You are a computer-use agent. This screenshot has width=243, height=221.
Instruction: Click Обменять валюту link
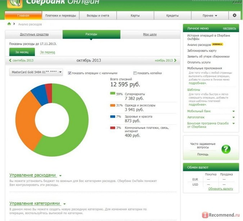221,189
